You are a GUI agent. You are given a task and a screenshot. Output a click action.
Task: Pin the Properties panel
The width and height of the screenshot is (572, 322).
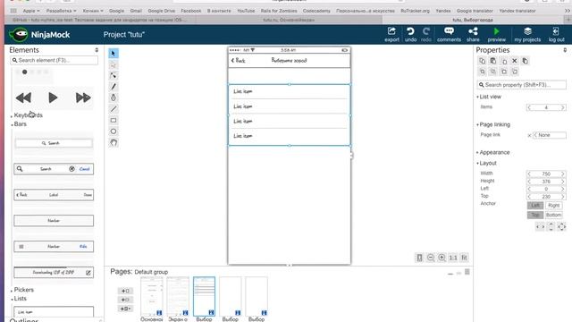pos(565,50)
